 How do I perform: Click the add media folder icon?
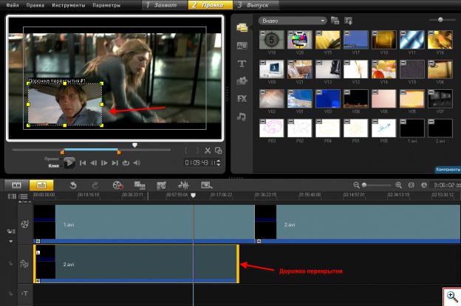click(335, 21)
